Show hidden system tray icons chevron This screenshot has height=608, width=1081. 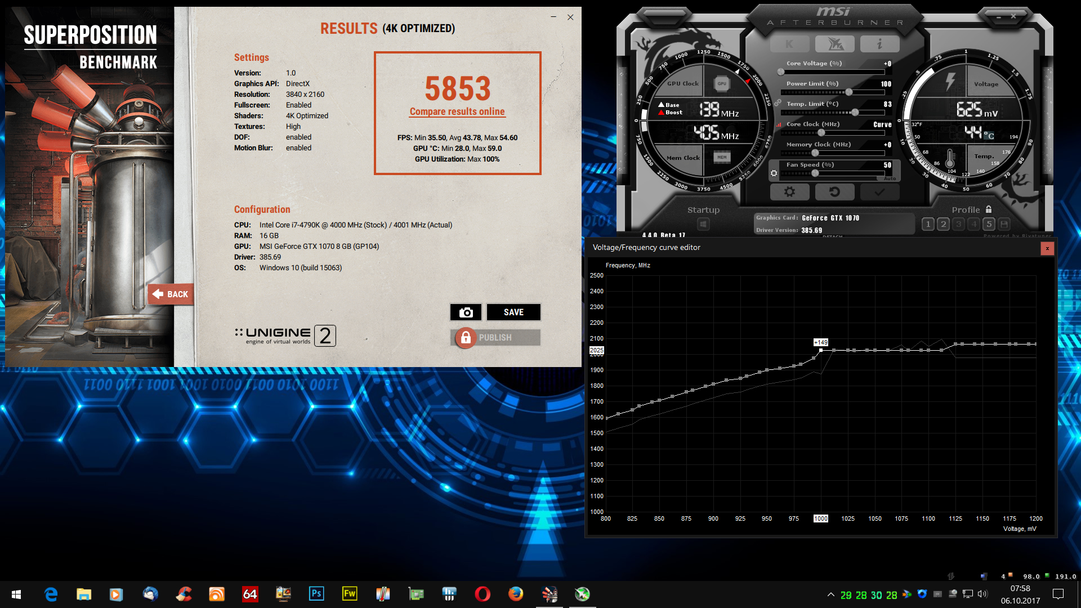[x=830, y=594]
